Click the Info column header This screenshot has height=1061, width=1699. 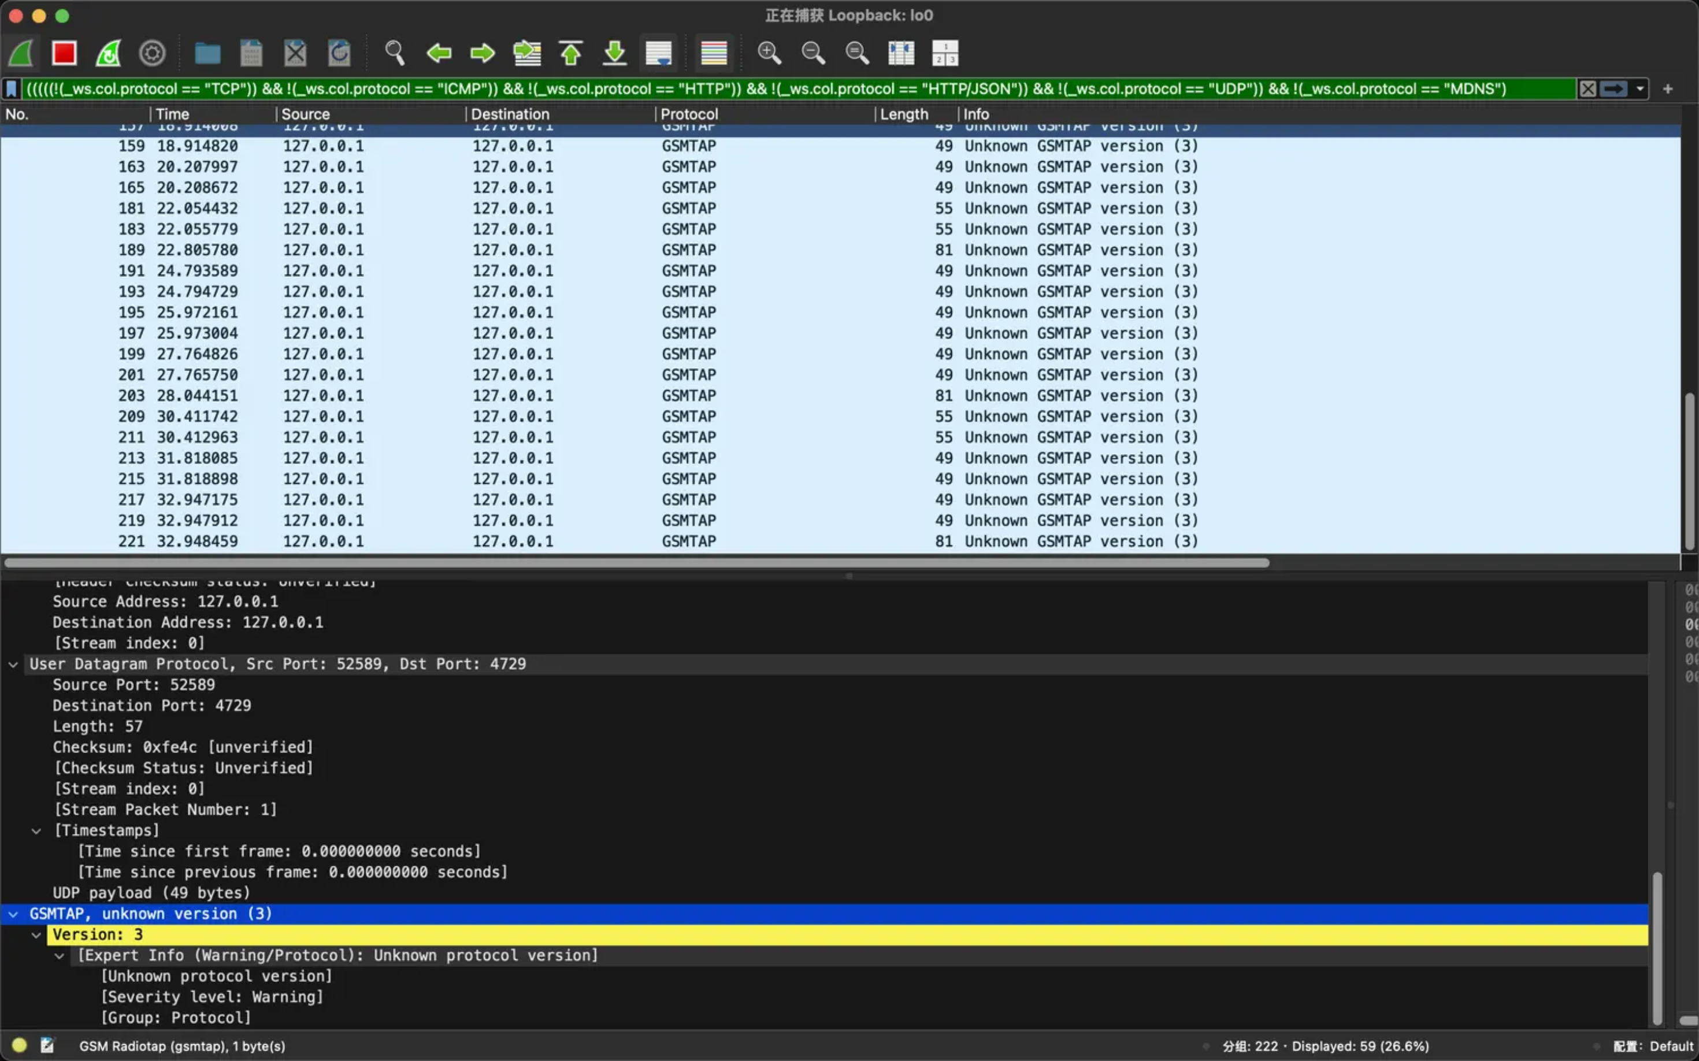[x=1319, y=114]
